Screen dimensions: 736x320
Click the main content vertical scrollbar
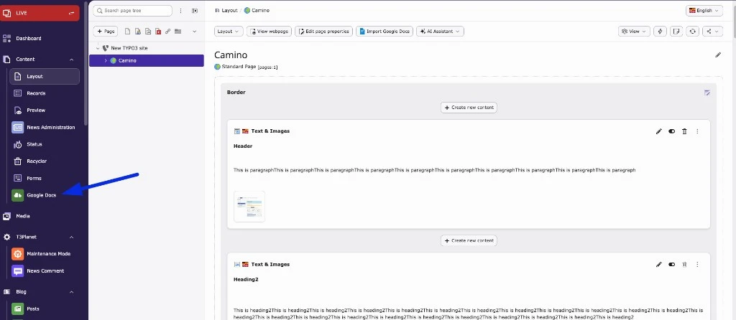pyautogui.click(x=734, y=19)
